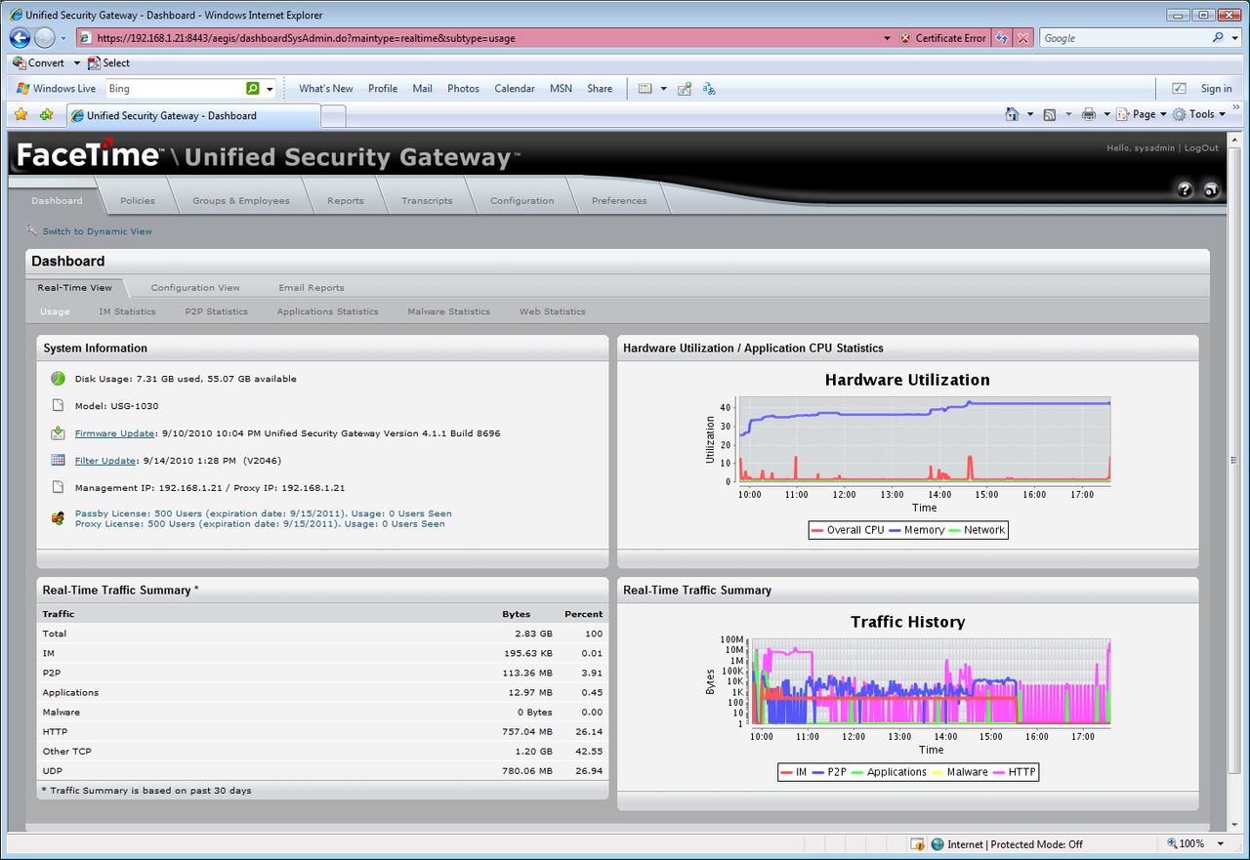
Task: Open the Groups & Employees tab
Action: (240, 201)
